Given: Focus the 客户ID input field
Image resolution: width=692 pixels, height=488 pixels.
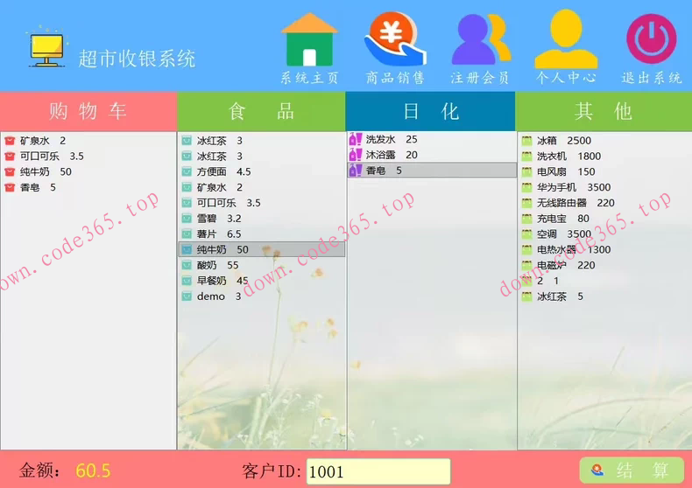Looking at the screenshot, I should pyautogui.click(x=378, y=471).
